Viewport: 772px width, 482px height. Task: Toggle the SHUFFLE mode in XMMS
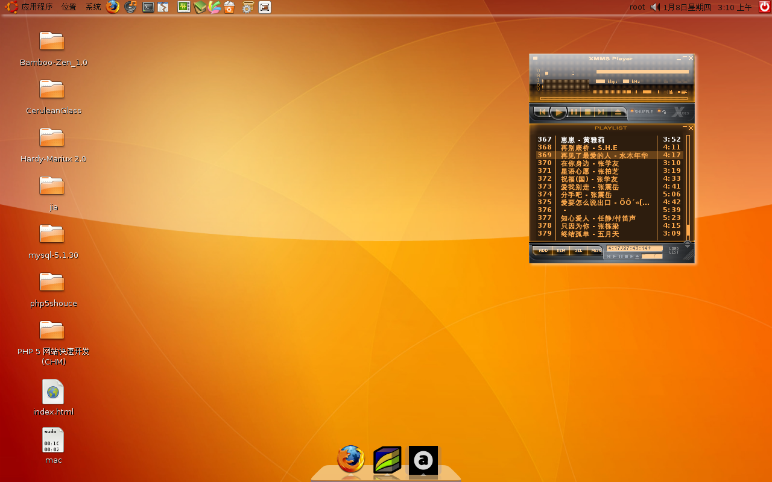click(642, 111)
